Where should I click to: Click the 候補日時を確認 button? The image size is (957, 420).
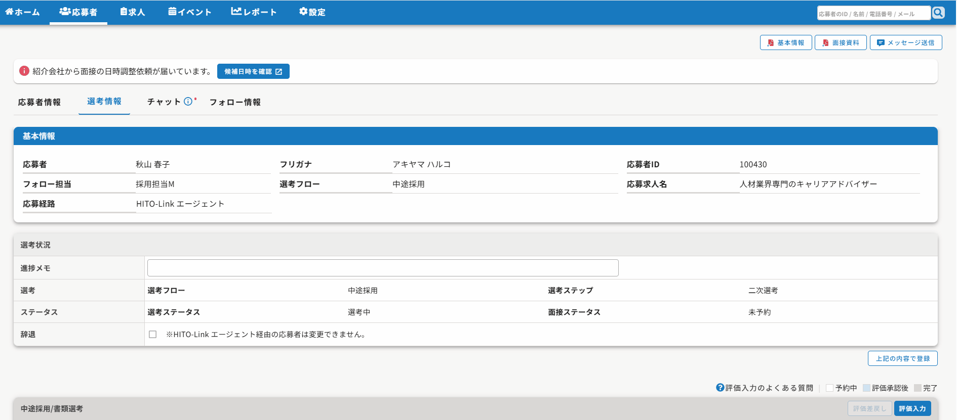253,71
